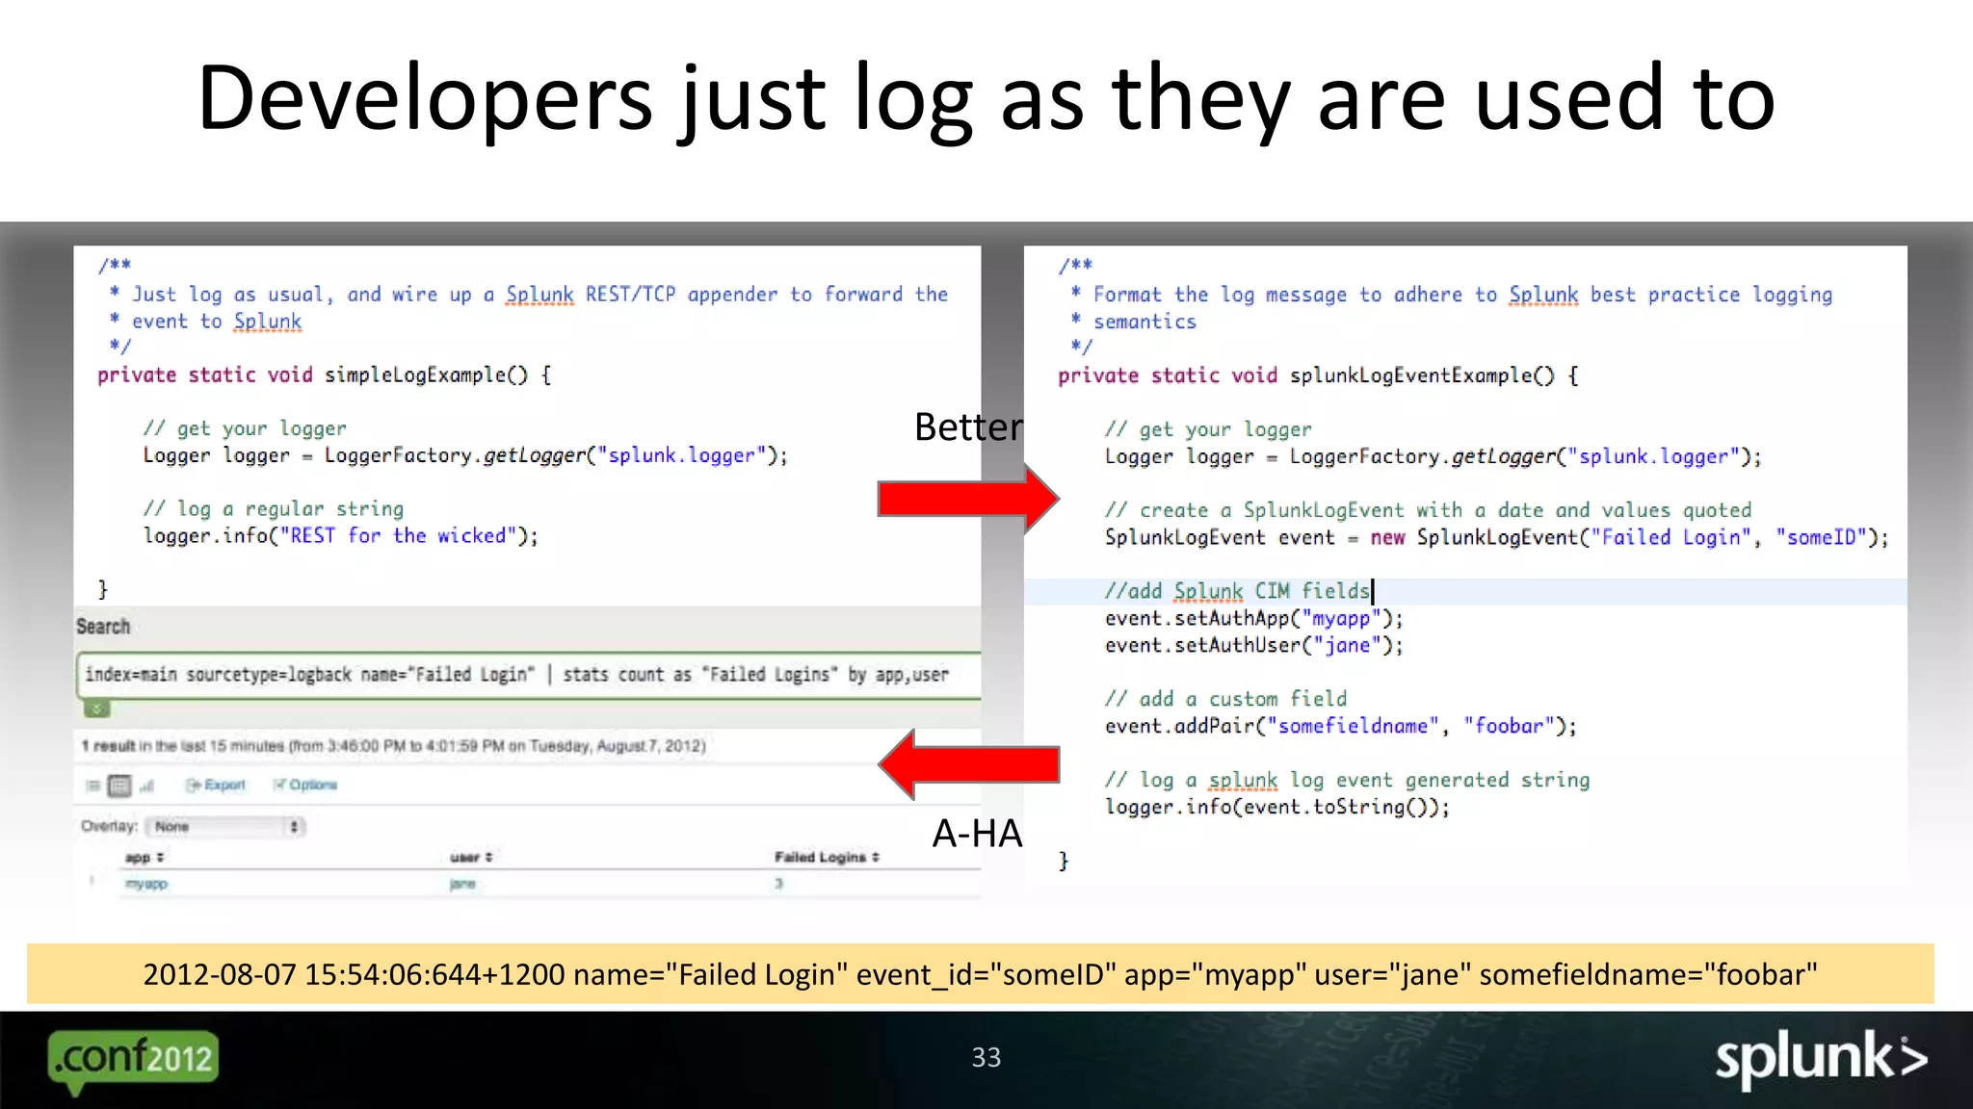The width and height of the screenshot is (1973, 1109).
Task: Click the new SplunkLogEvent("Failed Login") line
Action: coord(1496,537)
